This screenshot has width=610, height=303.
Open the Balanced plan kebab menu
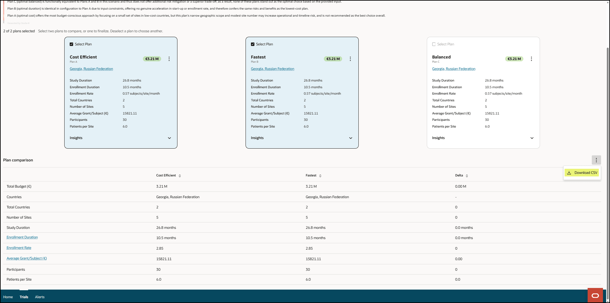click(x=531, y=59)
